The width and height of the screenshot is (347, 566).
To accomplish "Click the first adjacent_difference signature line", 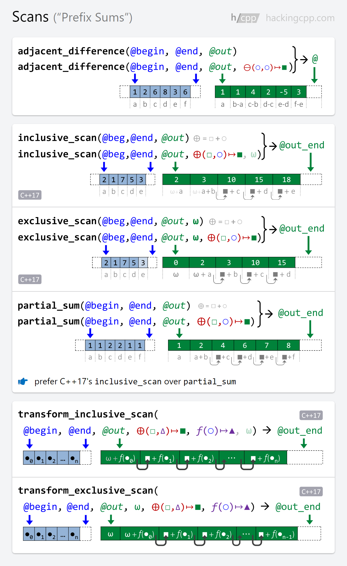I will pos(127,51).
